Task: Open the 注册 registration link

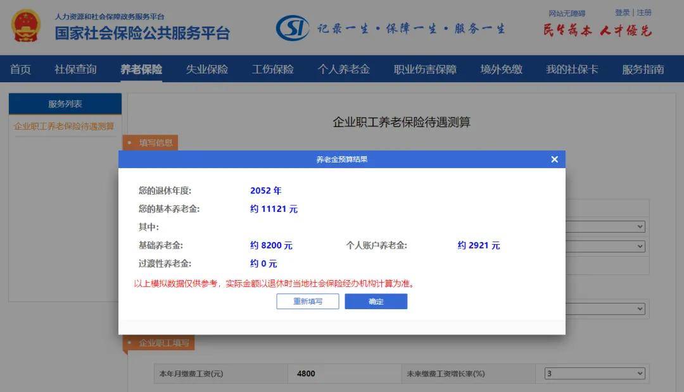Action: (643, 13)
